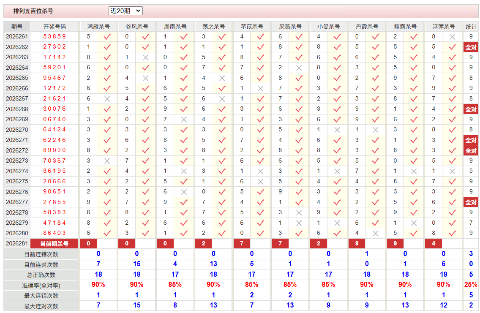Click winning number 8 6 4 0 3

pos(55,233)
